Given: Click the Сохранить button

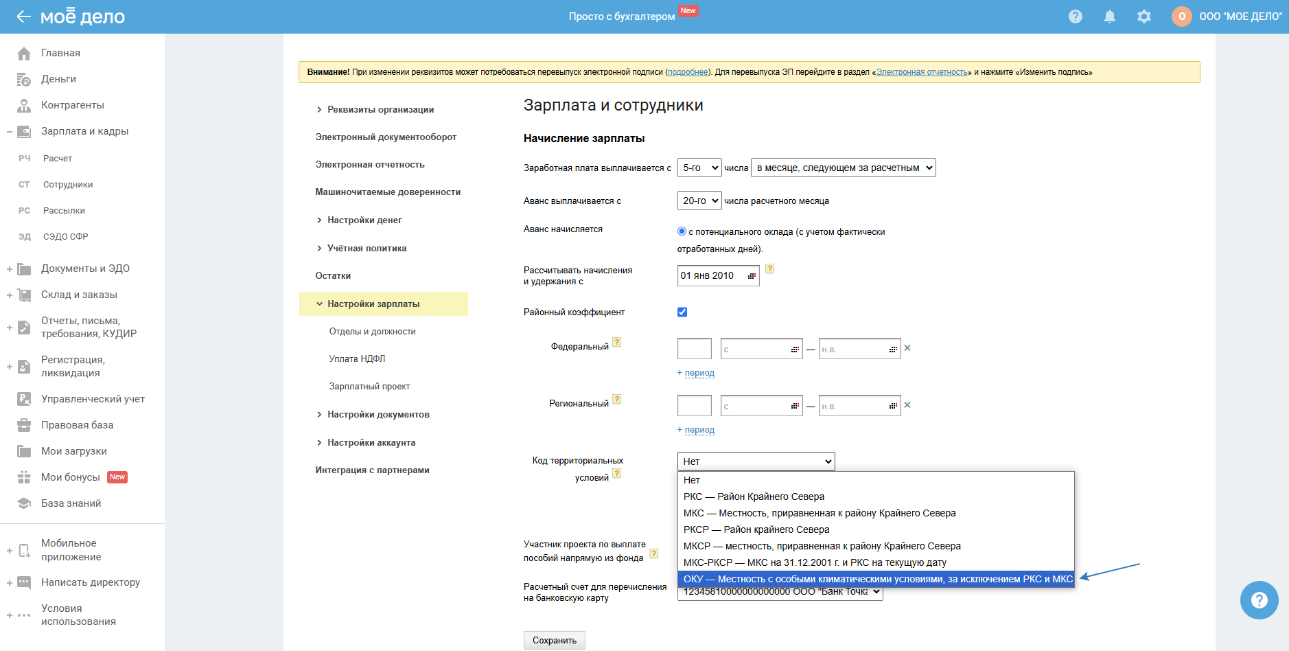Looking at the screenshot, I should [555, 640].
